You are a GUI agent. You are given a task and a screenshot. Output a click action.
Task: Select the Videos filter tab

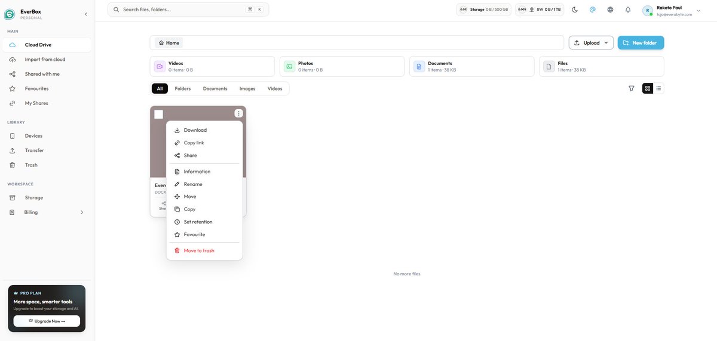[x=275, y=89]
